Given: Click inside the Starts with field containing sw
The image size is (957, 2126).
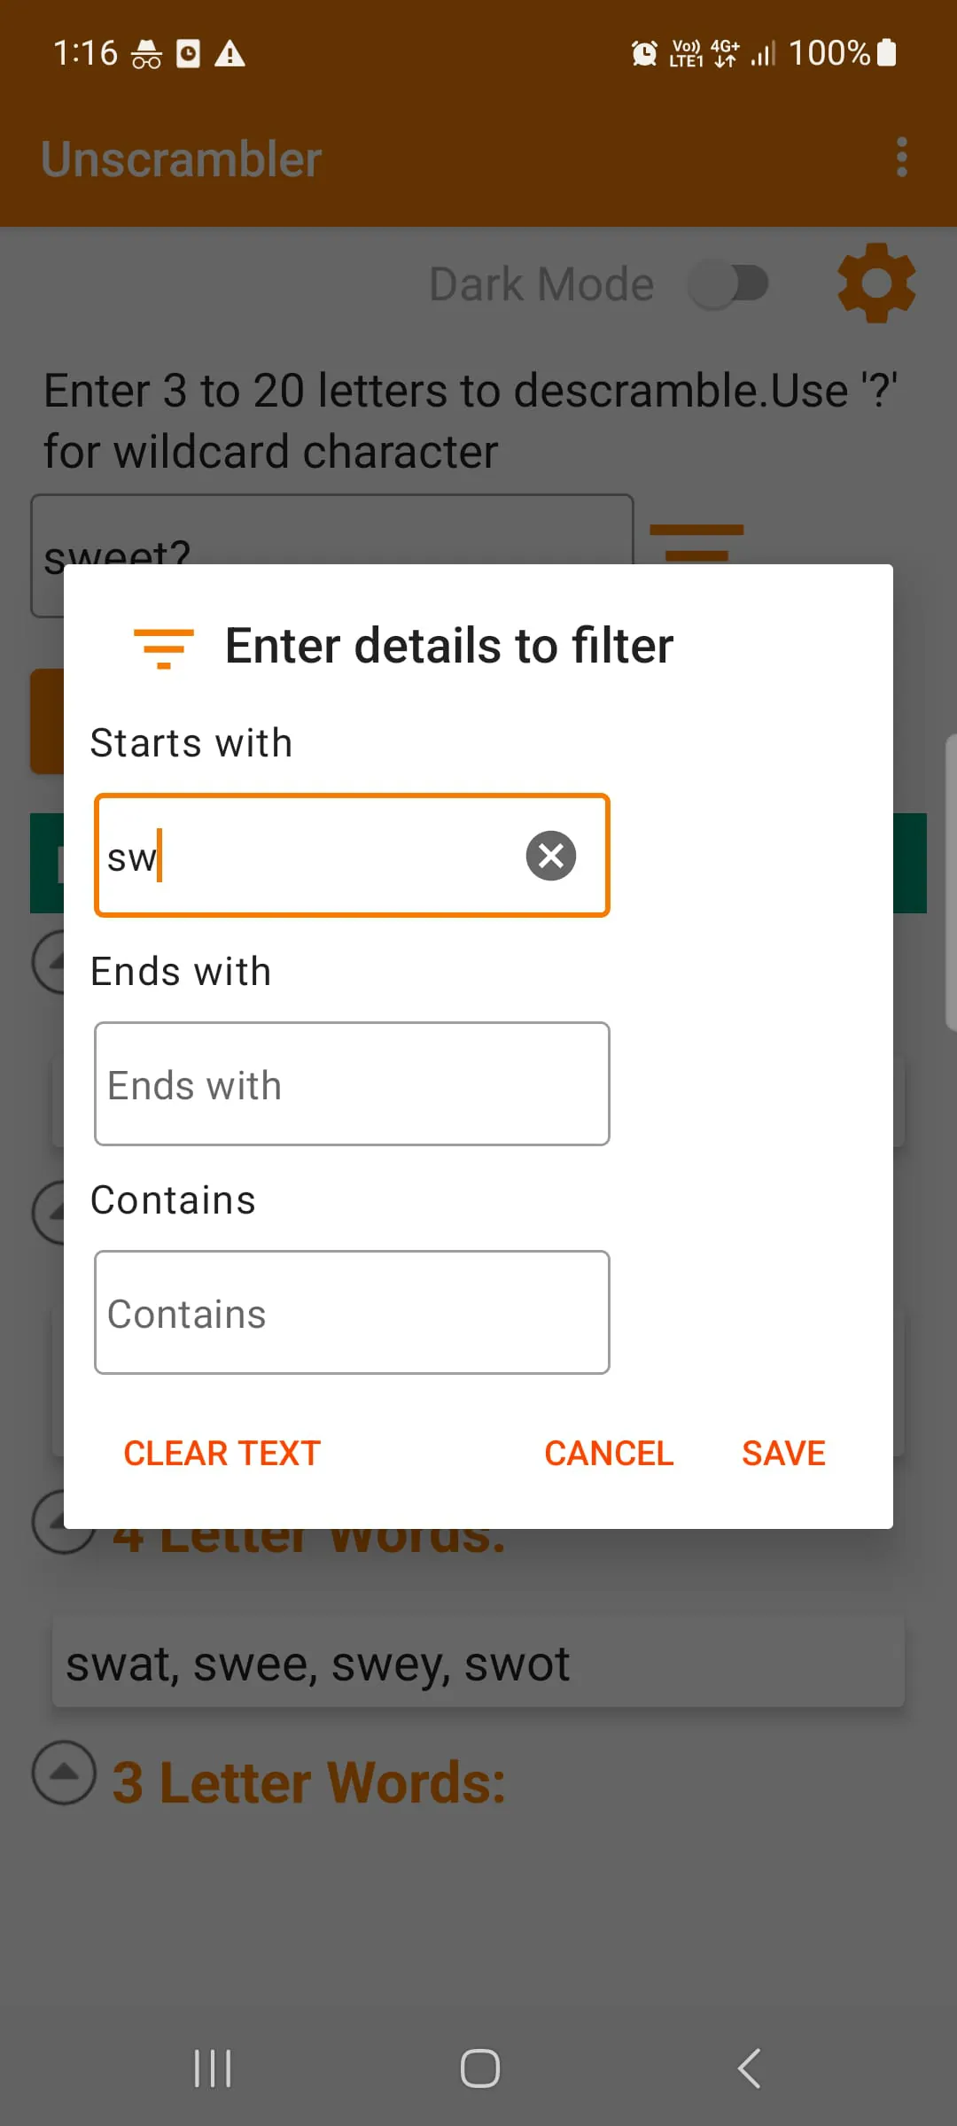Looking at the screenshot, I should [x=310, y=856].
